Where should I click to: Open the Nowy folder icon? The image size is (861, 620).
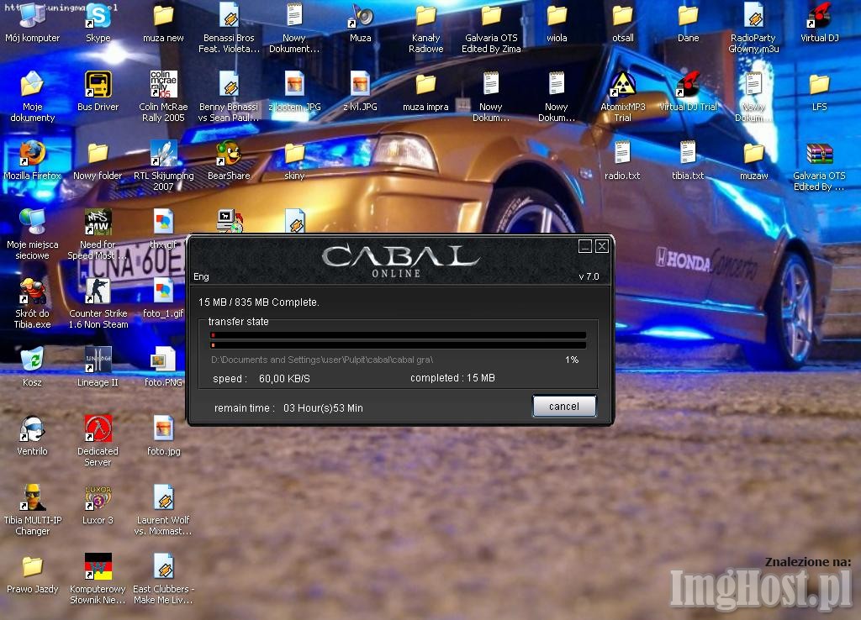coord(98,154)
